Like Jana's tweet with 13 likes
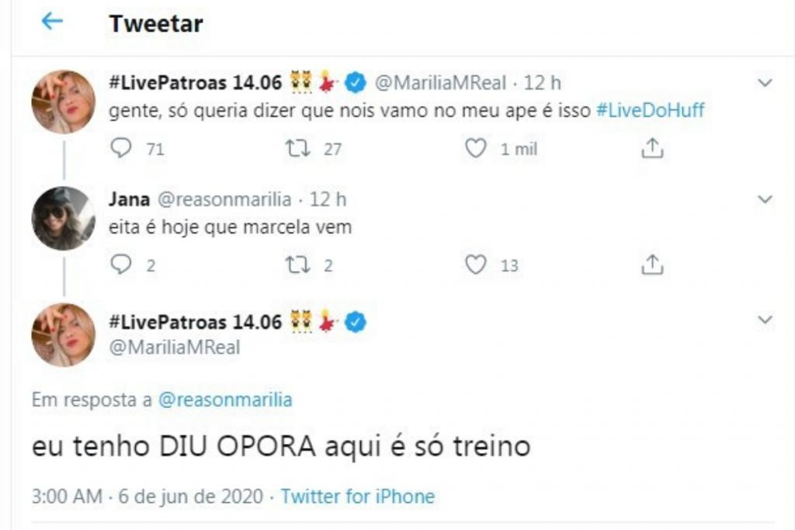This screenshot has width=795, height=530. pyautogui.click(x=475, y=265)
